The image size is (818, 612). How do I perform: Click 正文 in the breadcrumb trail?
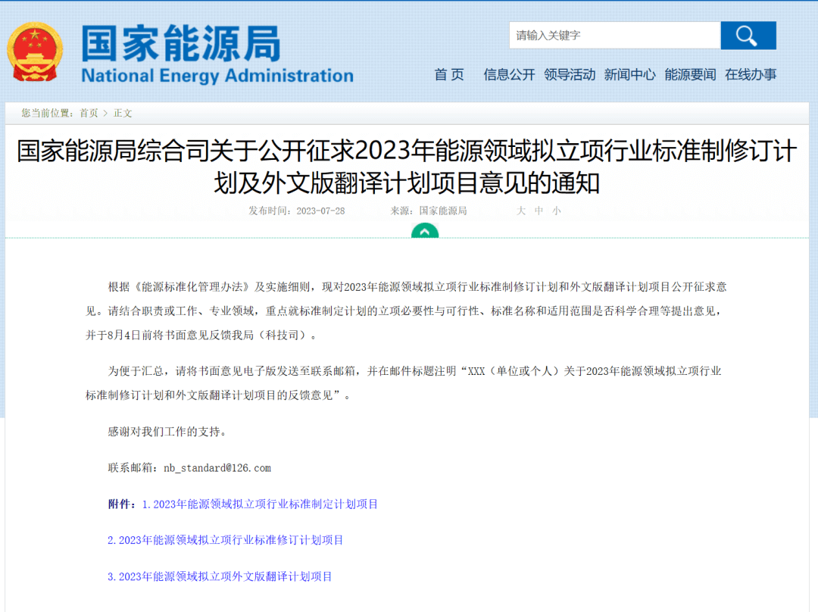click(x=123, y=113)
